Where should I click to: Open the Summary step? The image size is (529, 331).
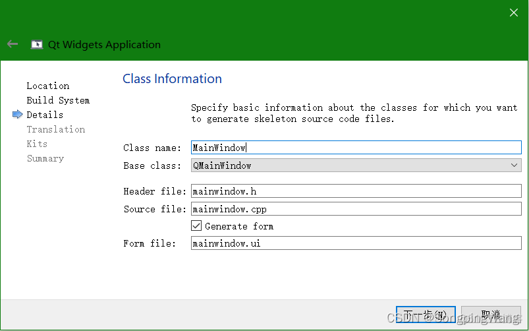point(45,158)
